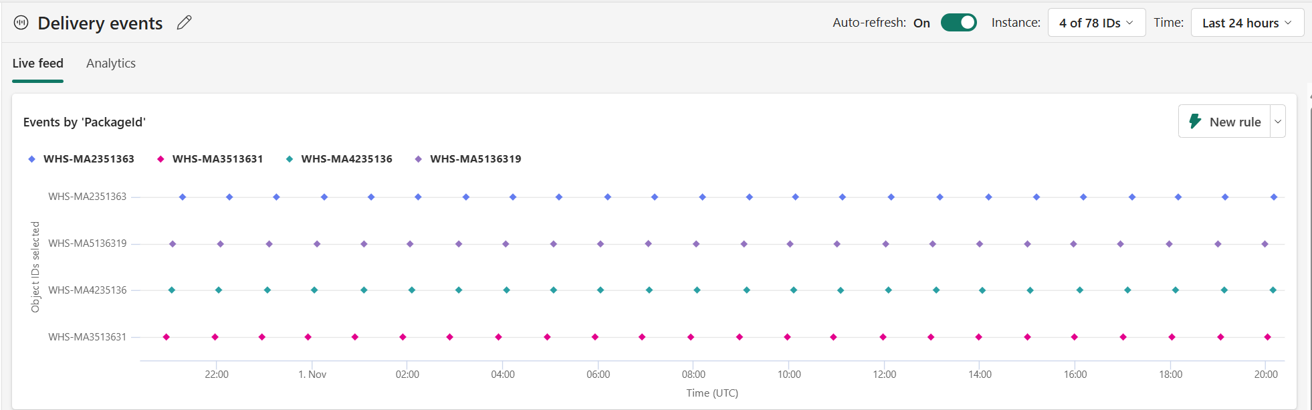Click pink diamond legend icon for WHS-MA3513631
The image size is (1312, 410).
click(x=160, y=159)
